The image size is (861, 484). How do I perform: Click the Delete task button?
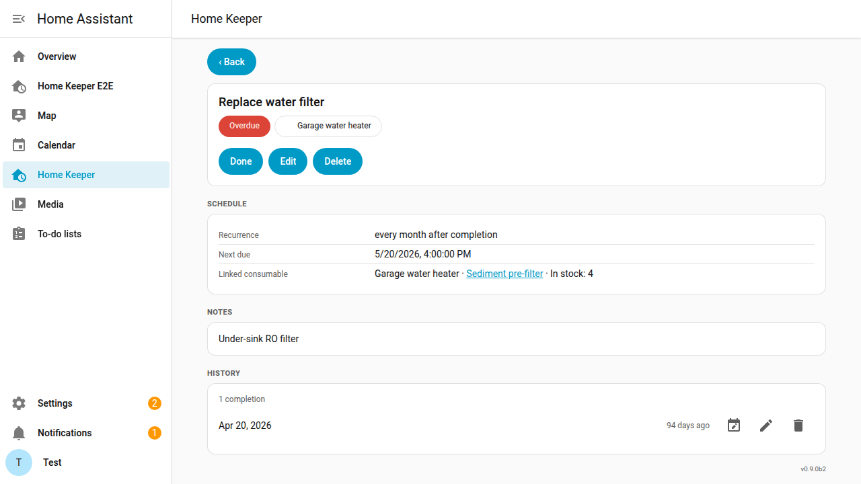(x=338, y=161)
